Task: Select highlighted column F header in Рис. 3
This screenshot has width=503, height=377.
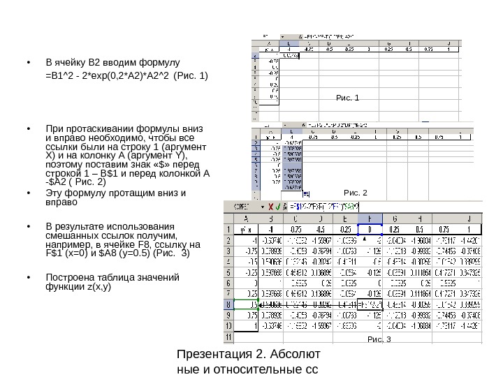Action: click(370, 219)
